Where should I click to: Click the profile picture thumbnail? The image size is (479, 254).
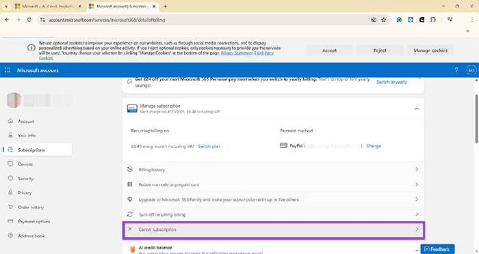pos(14,100)
